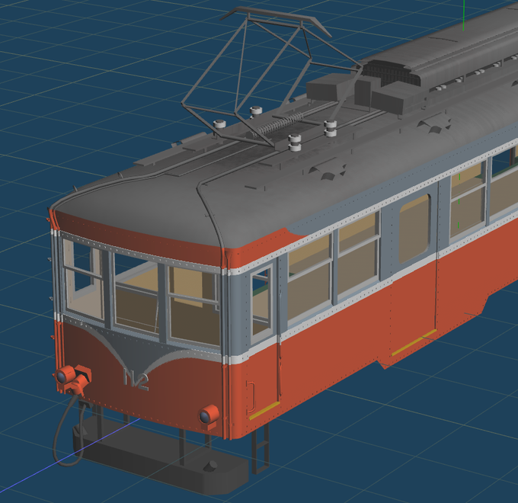Select the hanging cable hose at front

click(x=68, y=431)
